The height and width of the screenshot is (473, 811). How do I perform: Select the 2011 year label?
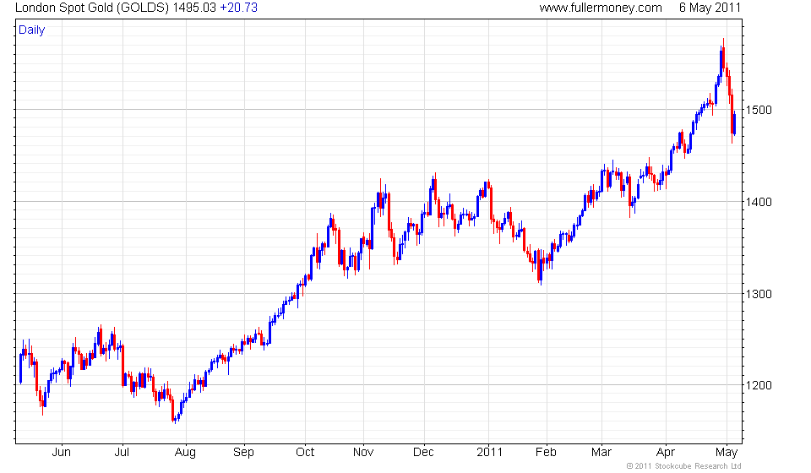tap(489, 453)
